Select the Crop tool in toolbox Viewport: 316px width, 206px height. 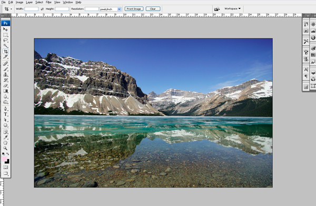pyautogui.click(x=5, y=51)
